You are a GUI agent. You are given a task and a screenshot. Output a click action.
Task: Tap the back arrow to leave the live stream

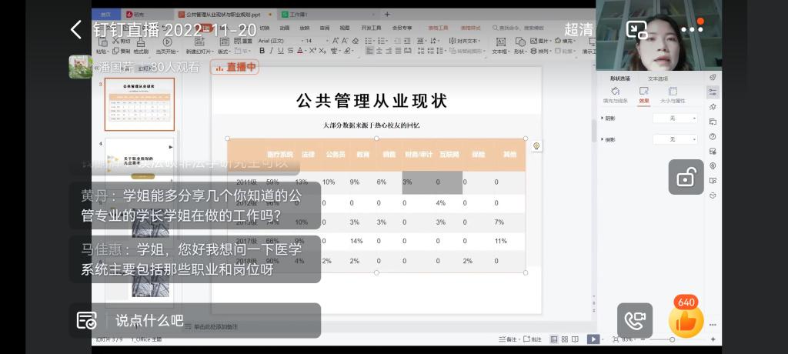tap(76, 30)
